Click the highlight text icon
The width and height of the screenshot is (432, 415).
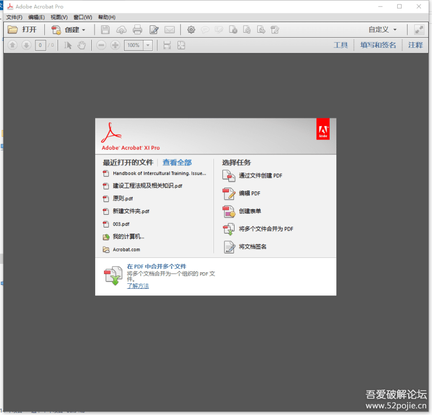219,30
